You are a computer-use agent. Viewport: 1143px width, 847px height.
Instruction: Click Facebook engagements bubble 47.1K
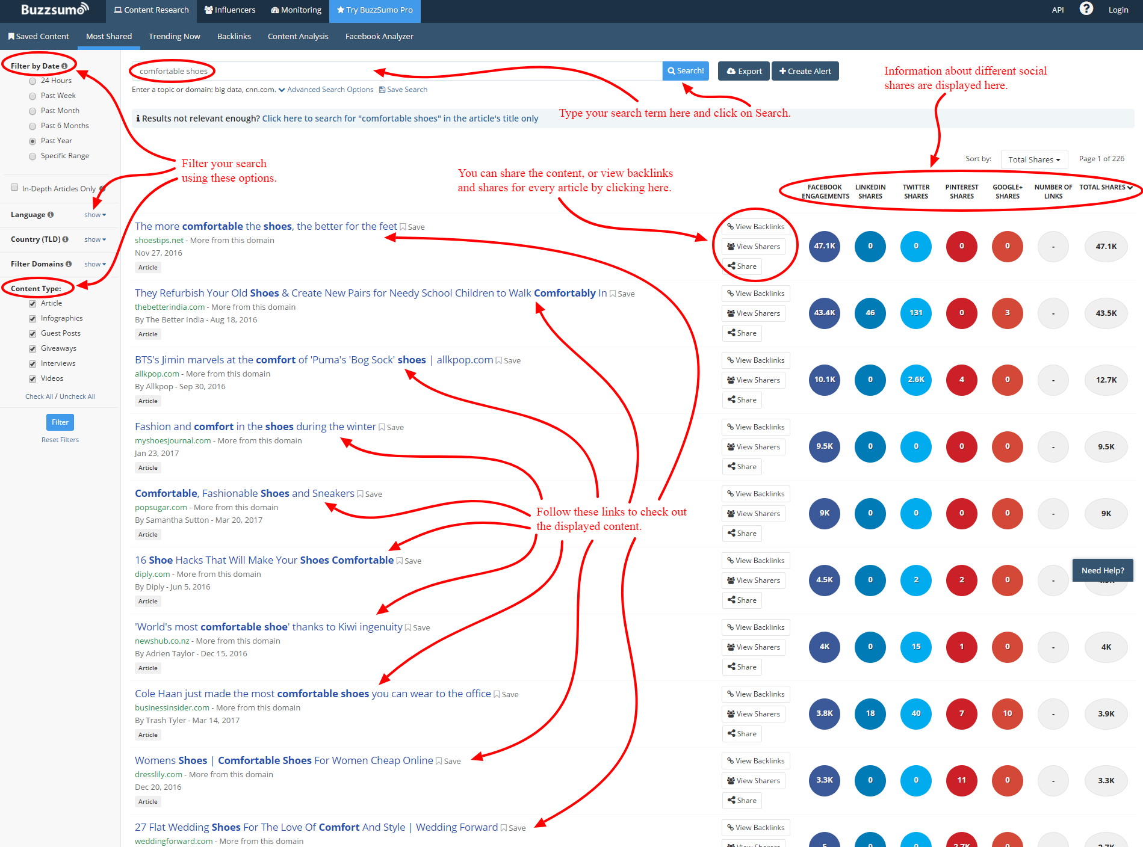[825, 246]
